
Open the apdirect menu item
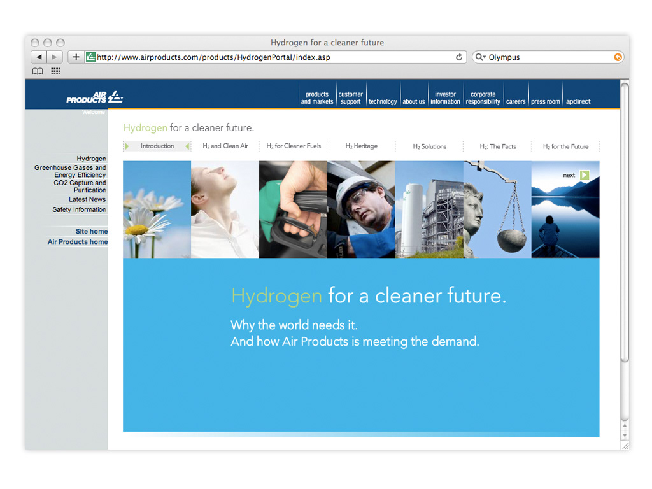(x=578, y=101)
